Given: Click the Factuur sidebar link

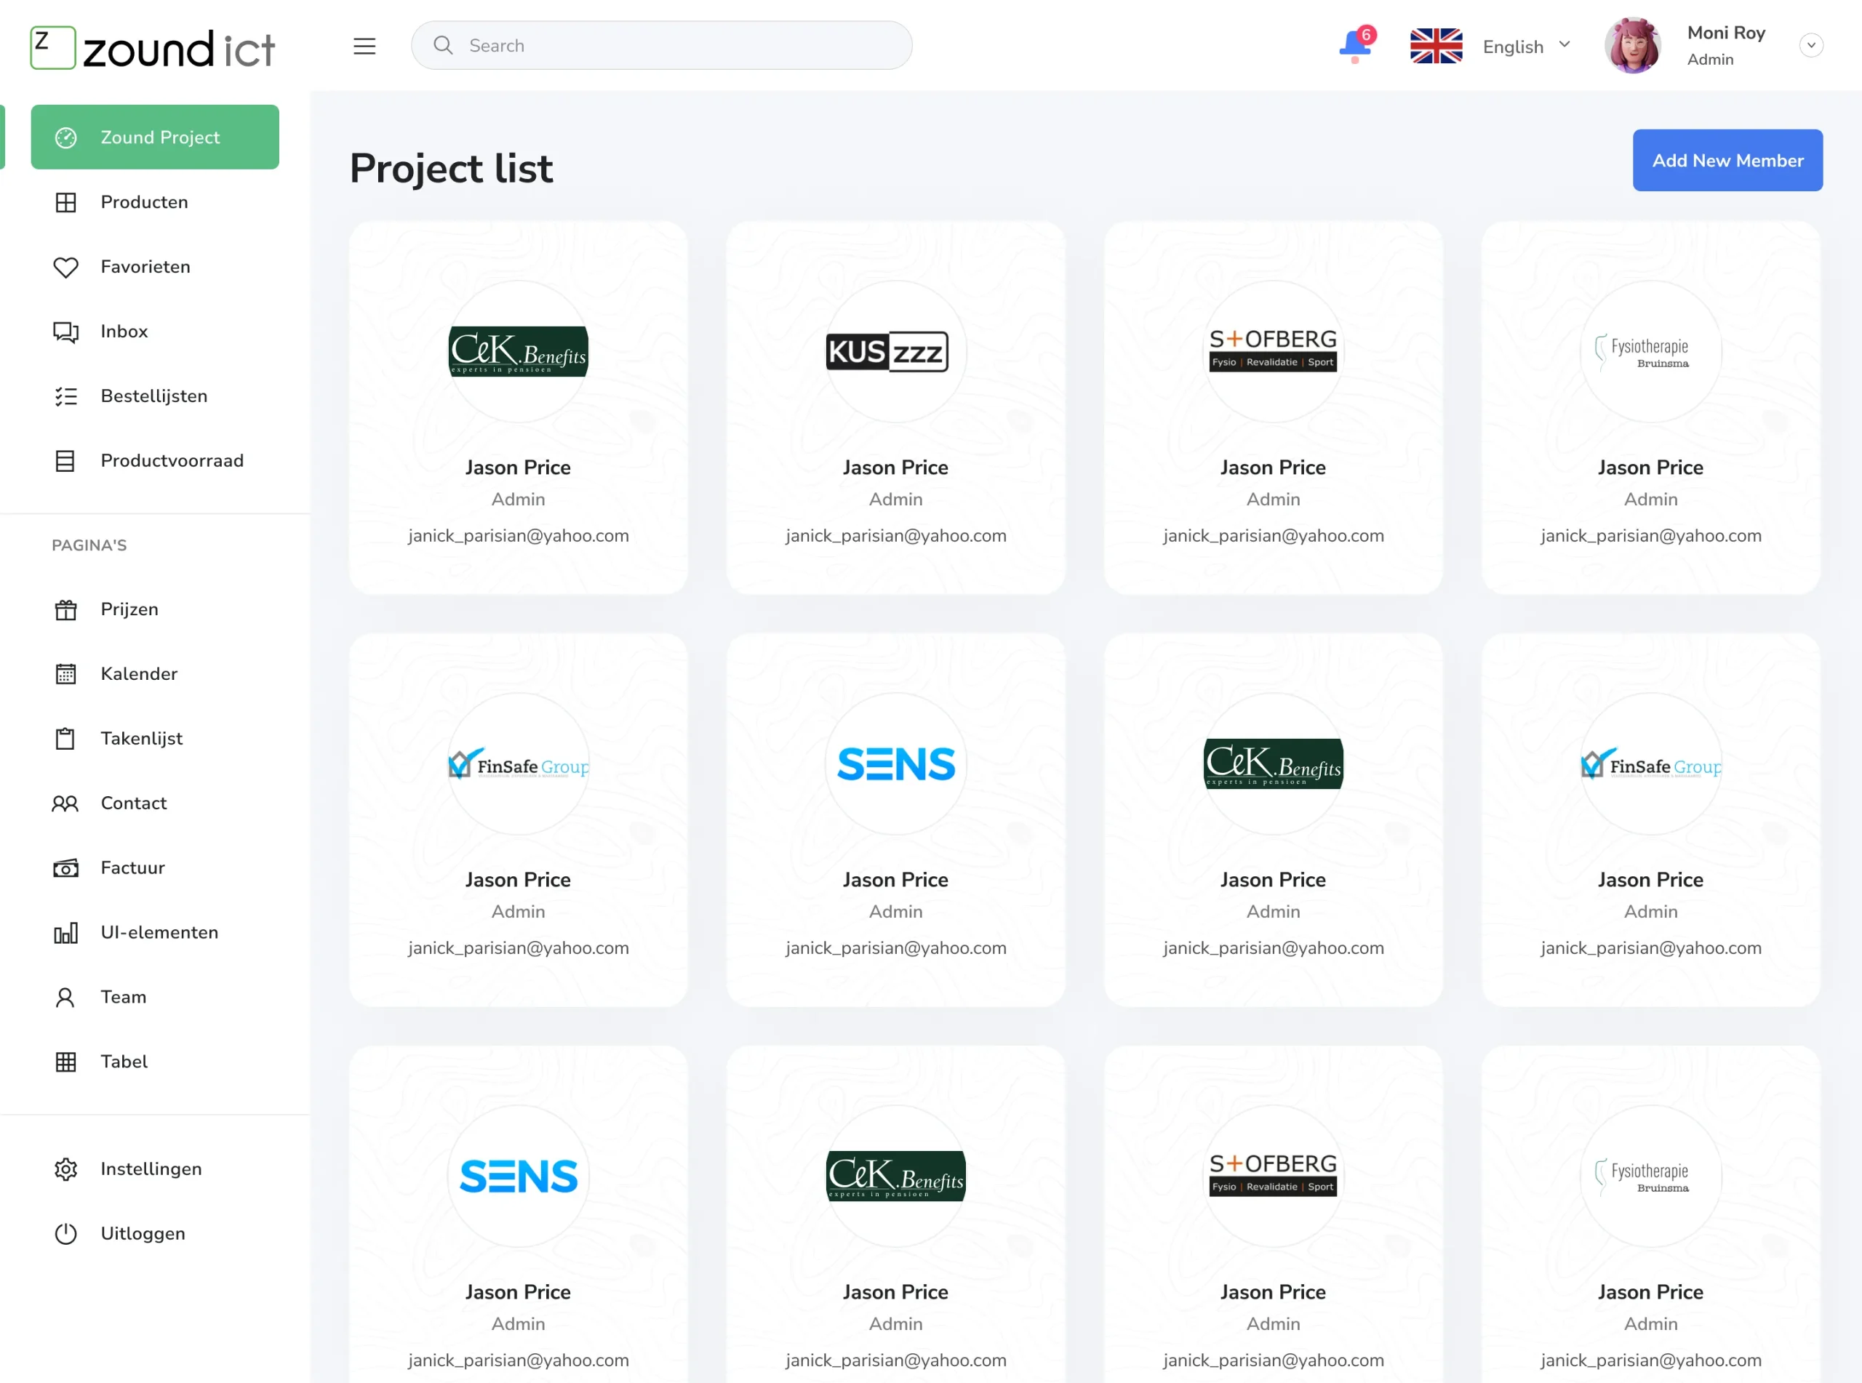Looking at the screenshot, I should (x=132, y=868).
